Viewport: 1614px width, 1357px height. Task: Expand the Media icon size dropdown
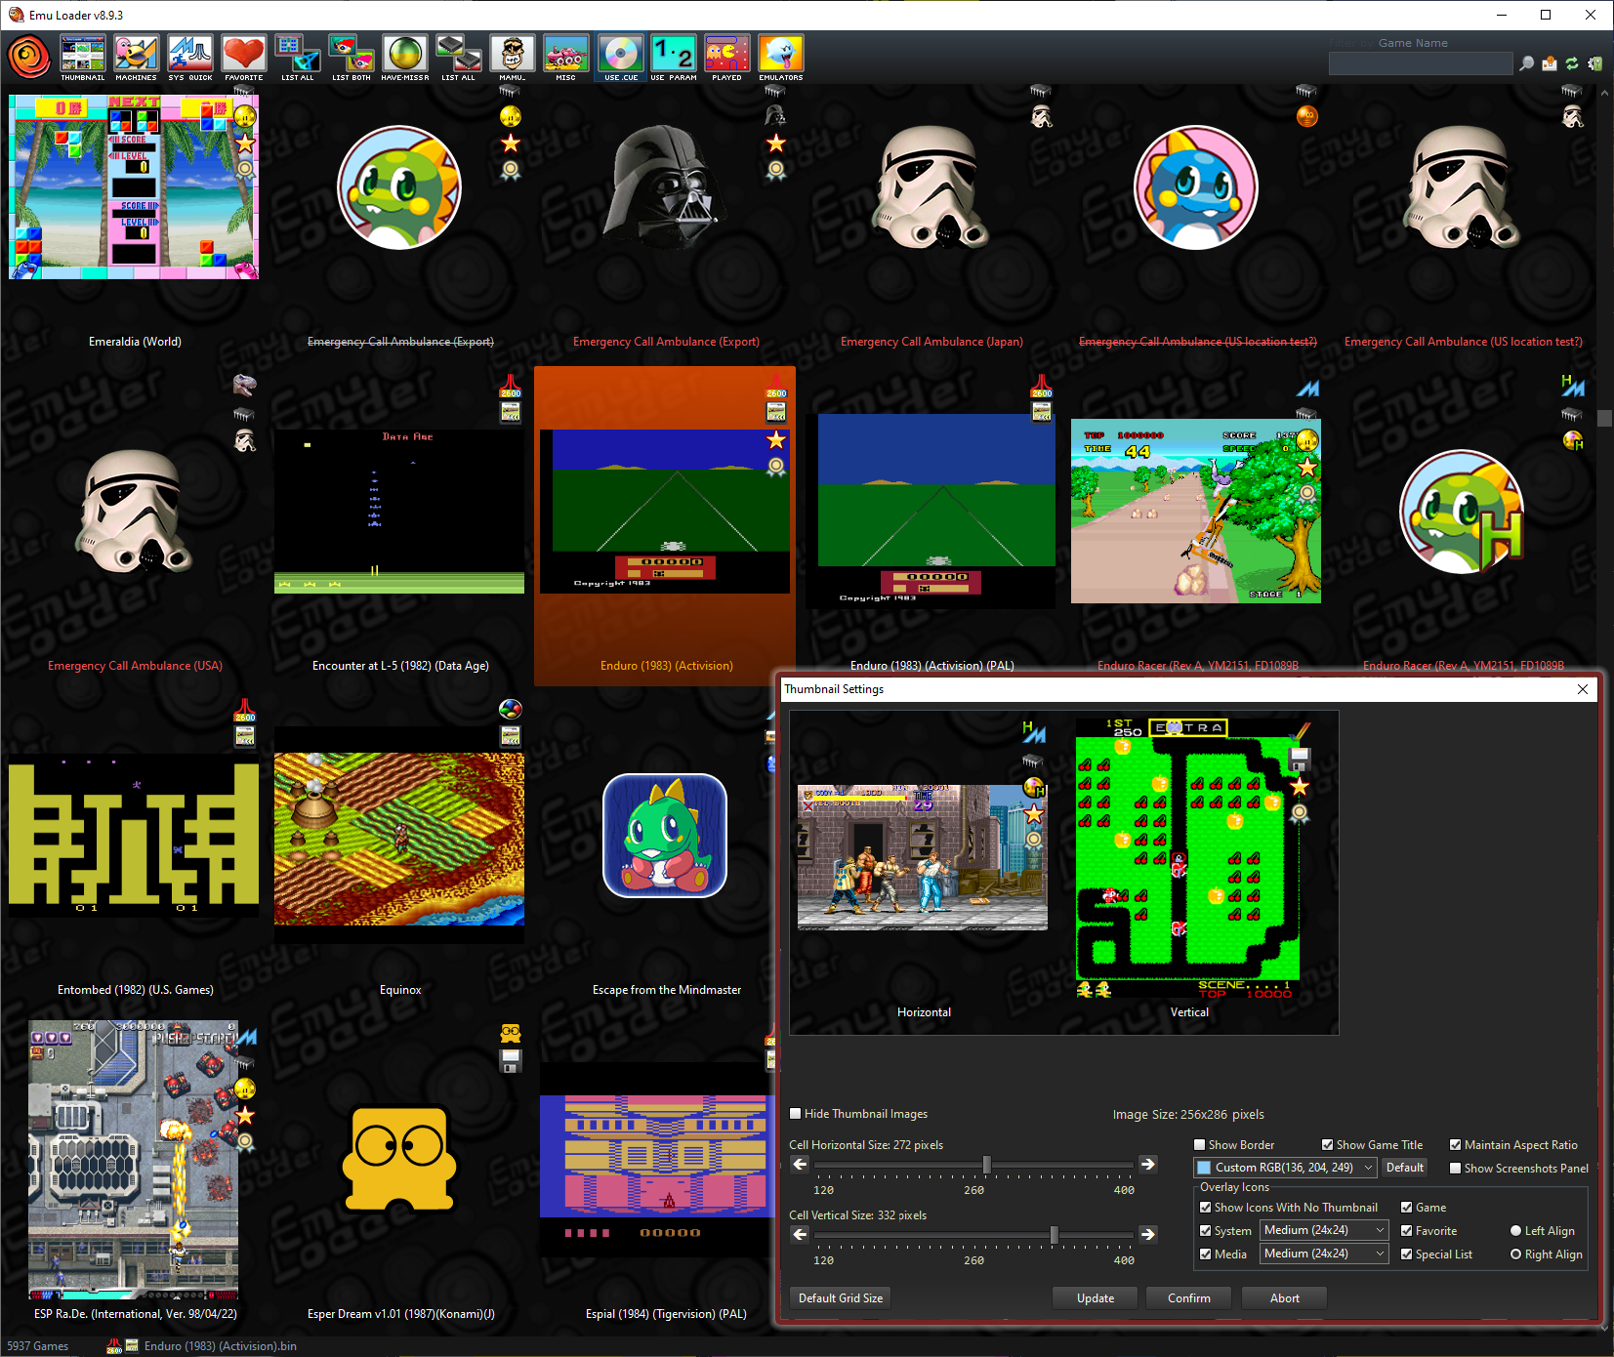pos(1324,1254)
